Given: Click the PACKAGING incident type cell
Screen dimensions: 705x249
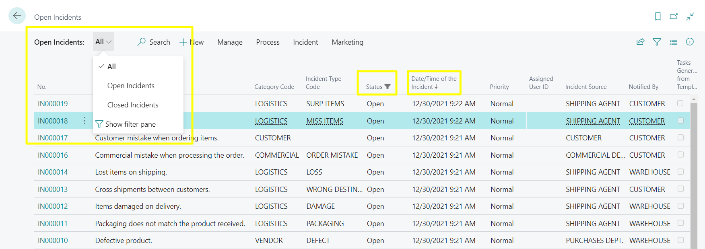Looking at the screenshot, I should pyautogui.click(x=325, y=224).
